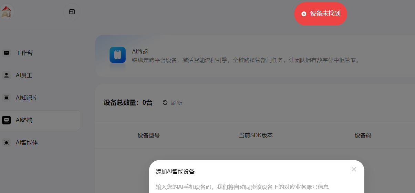Click the error icon in the red toast
The width and height of the screenshot is (415, 193).
pyautogui.click(x=304, y=14)
